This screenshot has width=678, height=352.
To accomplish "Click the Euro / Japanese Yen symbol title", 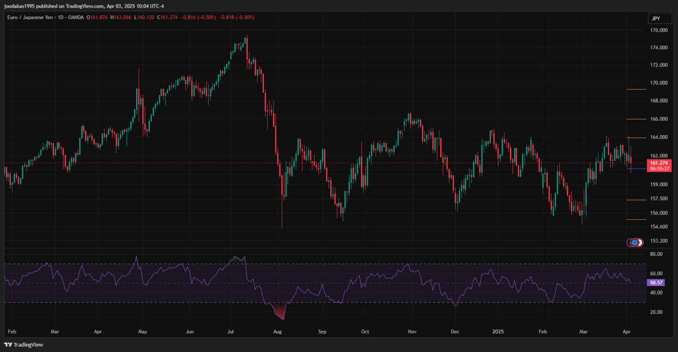I will tap(29, 18).
